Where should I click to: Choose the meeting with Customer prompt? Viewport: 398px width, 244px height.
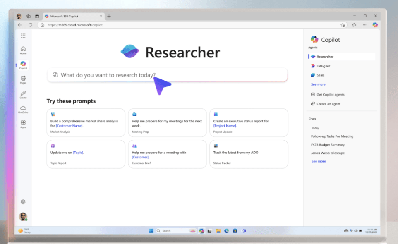click(167, 154)
